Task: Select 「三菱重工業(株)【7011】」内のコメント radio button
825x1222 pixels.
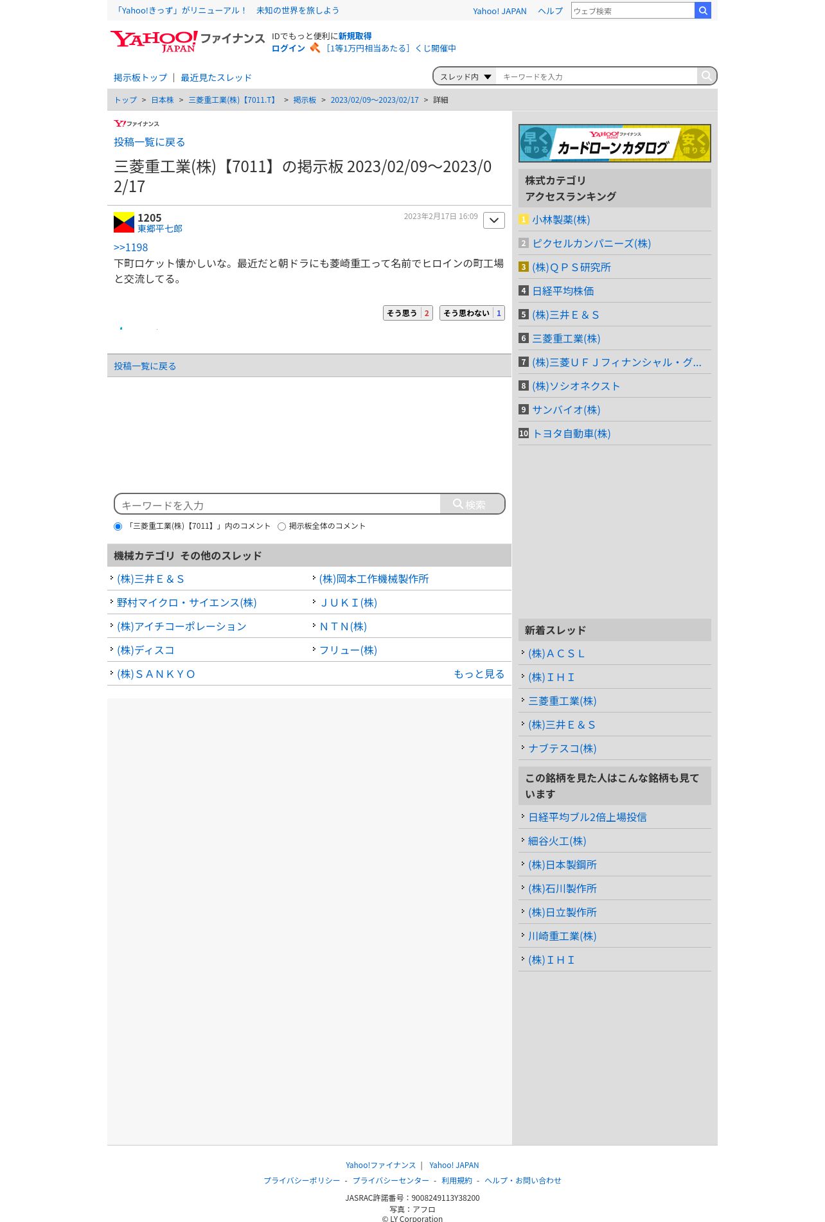Action: 118,526
